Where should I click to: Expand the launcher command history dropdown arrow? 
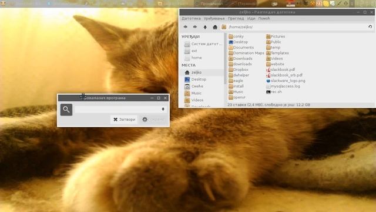(163, 109)
